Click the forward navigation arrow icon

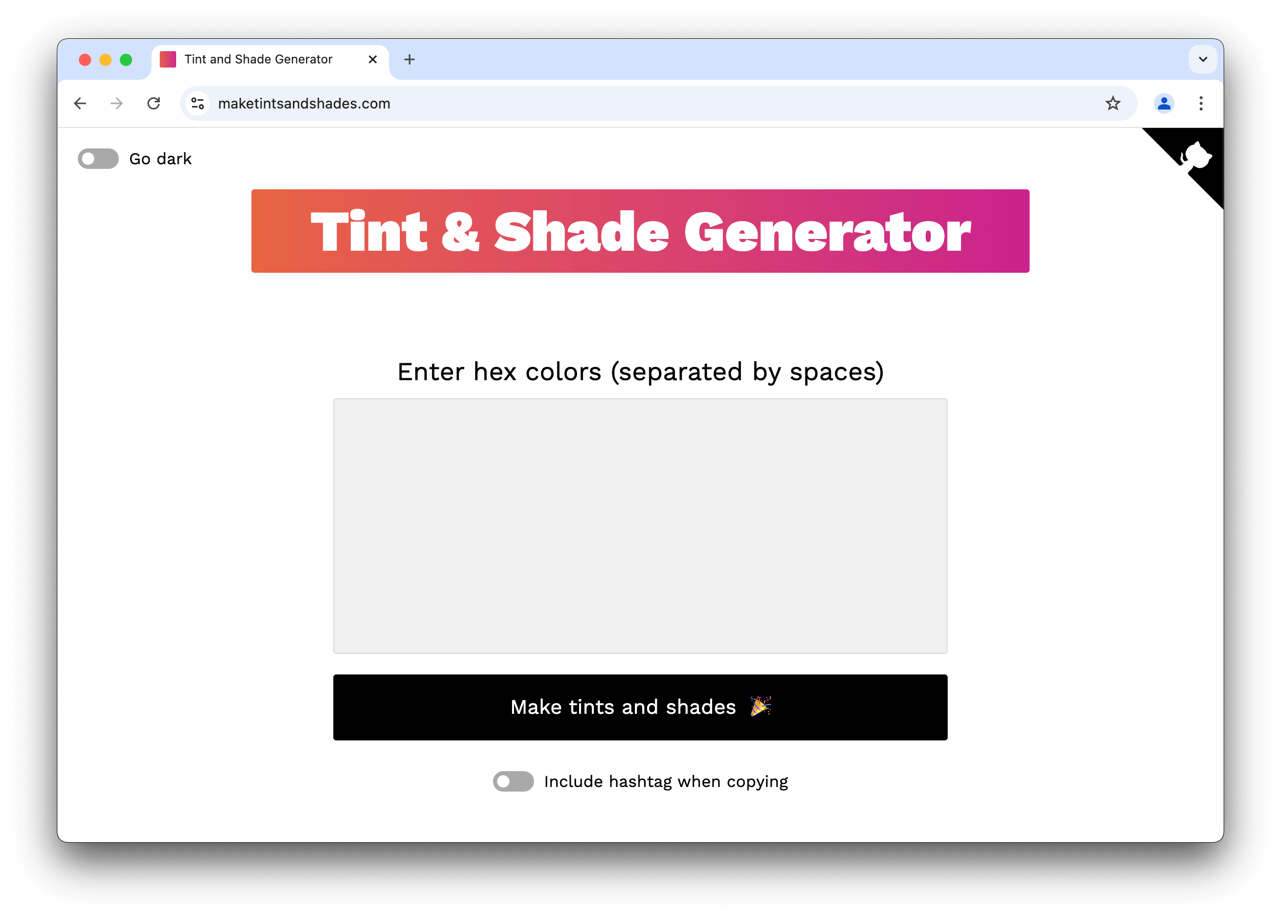pos(116,102)
